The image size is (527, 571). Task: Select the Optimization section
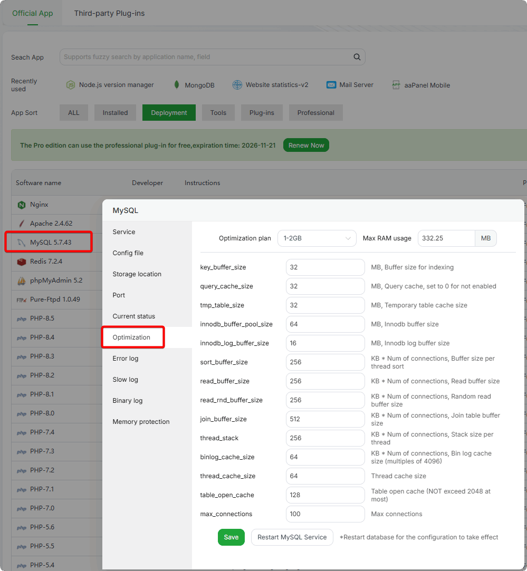click(147, 337)
